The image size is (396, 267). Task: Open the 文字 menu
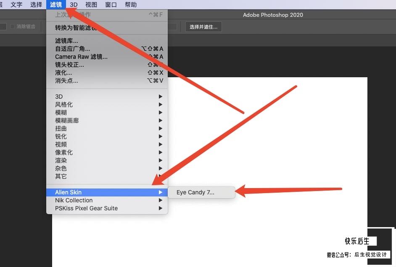pos(16,5)
